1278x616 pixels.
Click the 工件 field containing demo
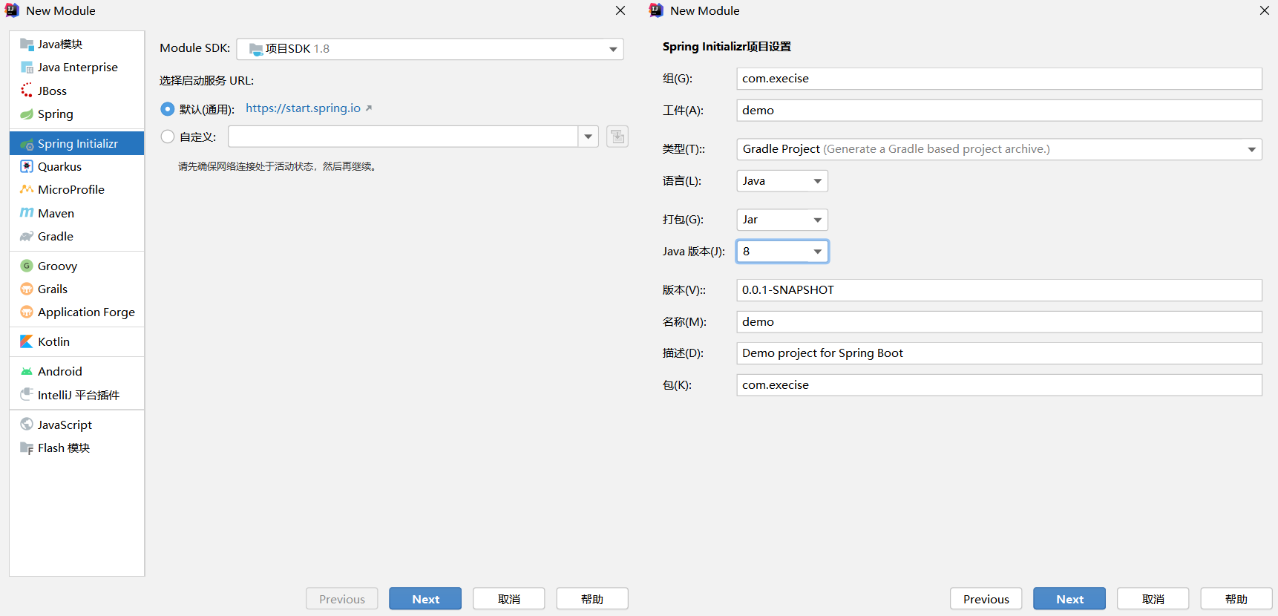(x=999, y=111)
